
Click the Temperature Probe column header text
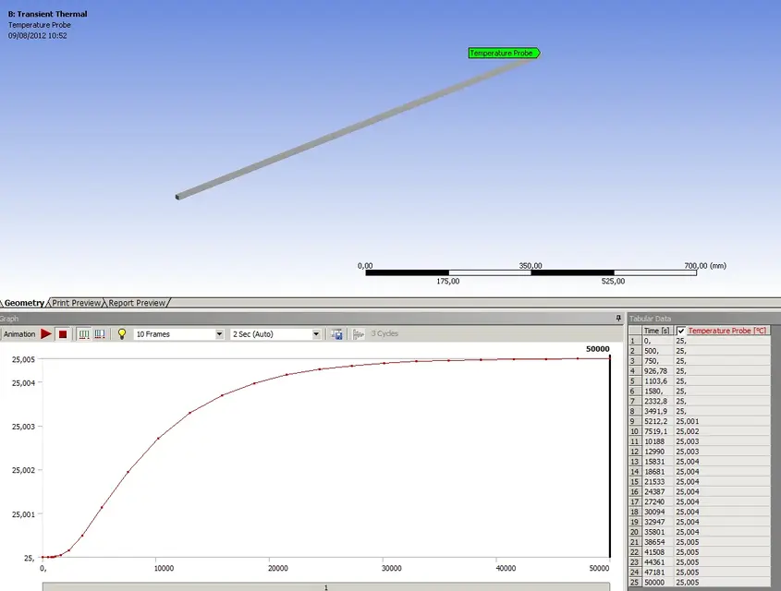click(727, 331)
